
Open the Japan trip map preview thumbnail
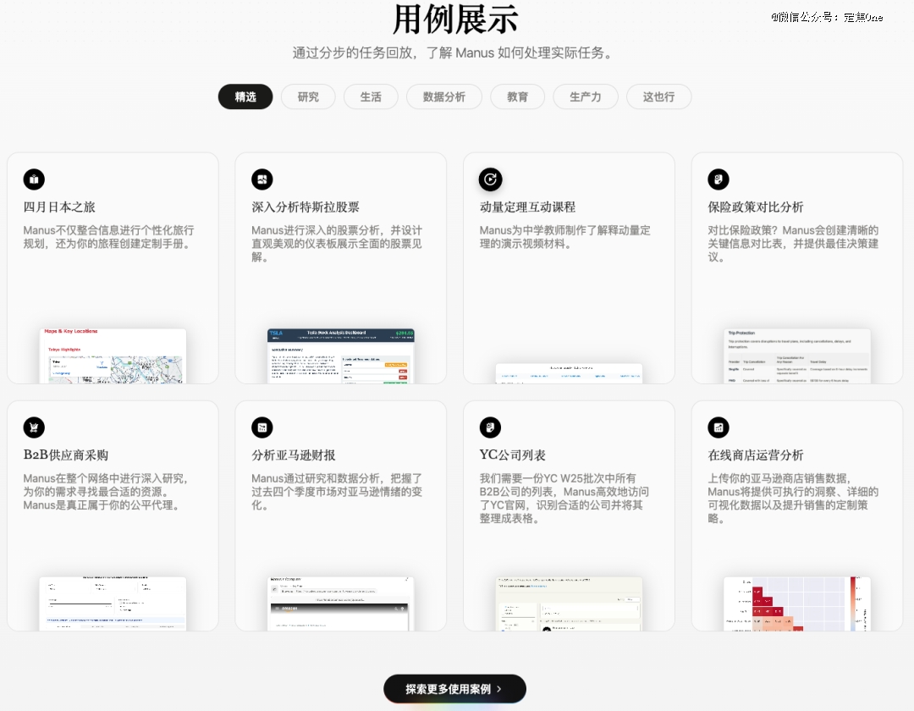[113, 355]
